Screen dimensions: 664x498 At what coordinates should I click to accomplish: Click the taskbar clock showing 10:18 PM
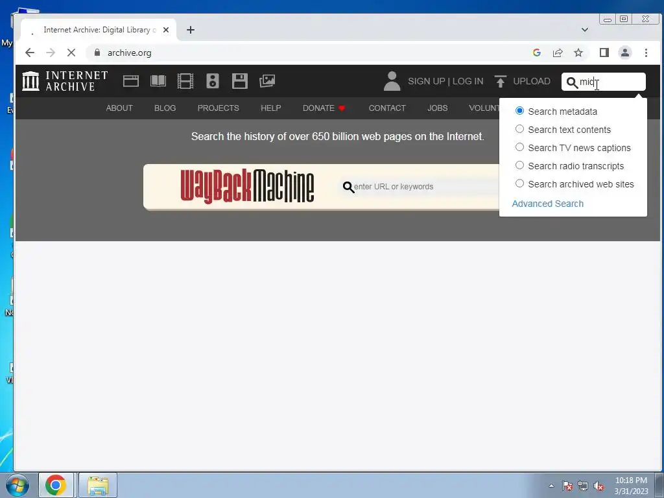tap(631, 486)
